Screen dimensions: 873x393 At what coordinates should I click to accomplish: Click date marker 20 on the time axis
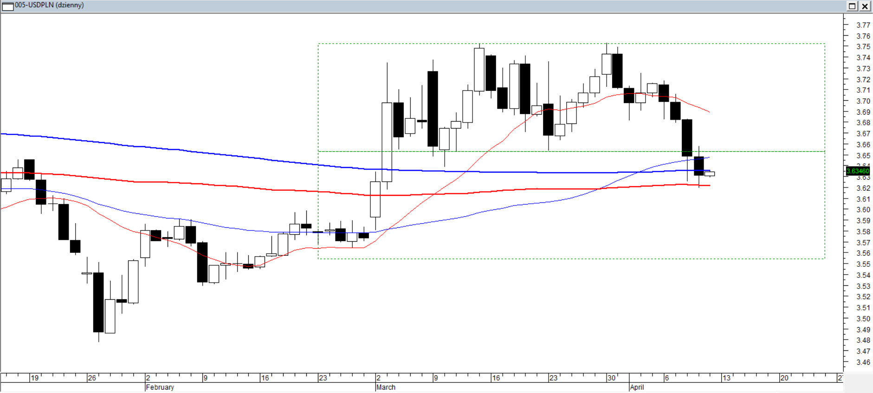tap(784, 378)
